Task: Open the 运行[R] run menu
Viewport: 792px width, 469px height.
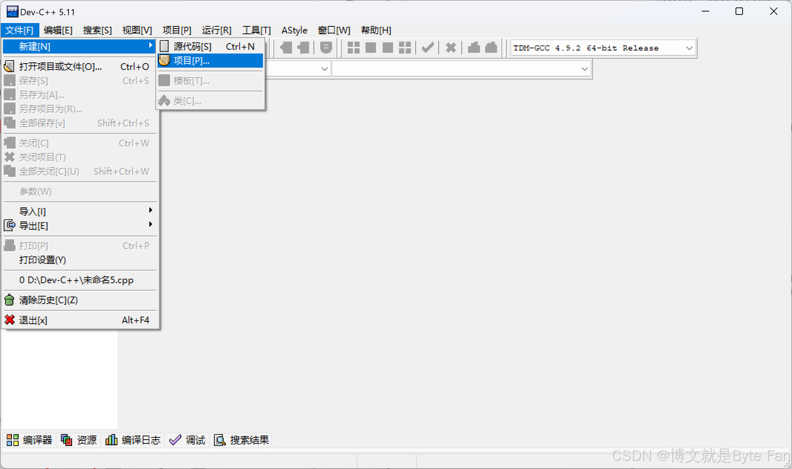Action: [x=217, y=30]
